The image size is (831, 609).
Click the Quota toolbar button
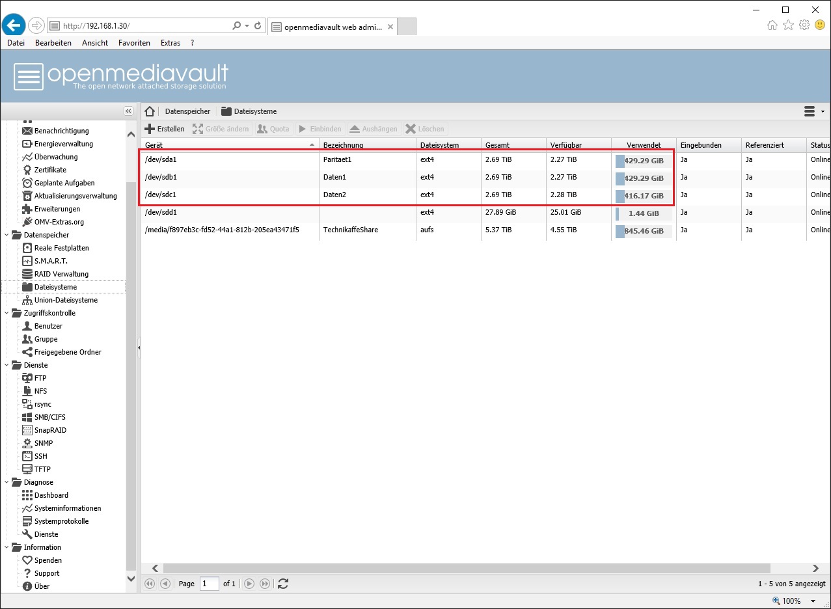(273, 129)
